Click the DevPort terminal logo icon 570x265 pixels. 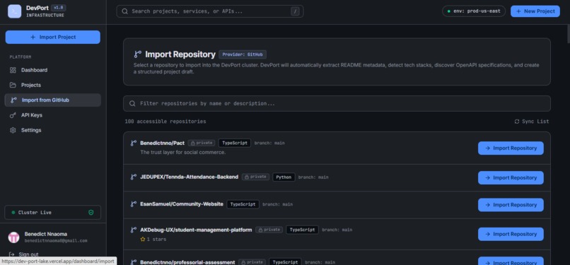click(x=15, y=11)
